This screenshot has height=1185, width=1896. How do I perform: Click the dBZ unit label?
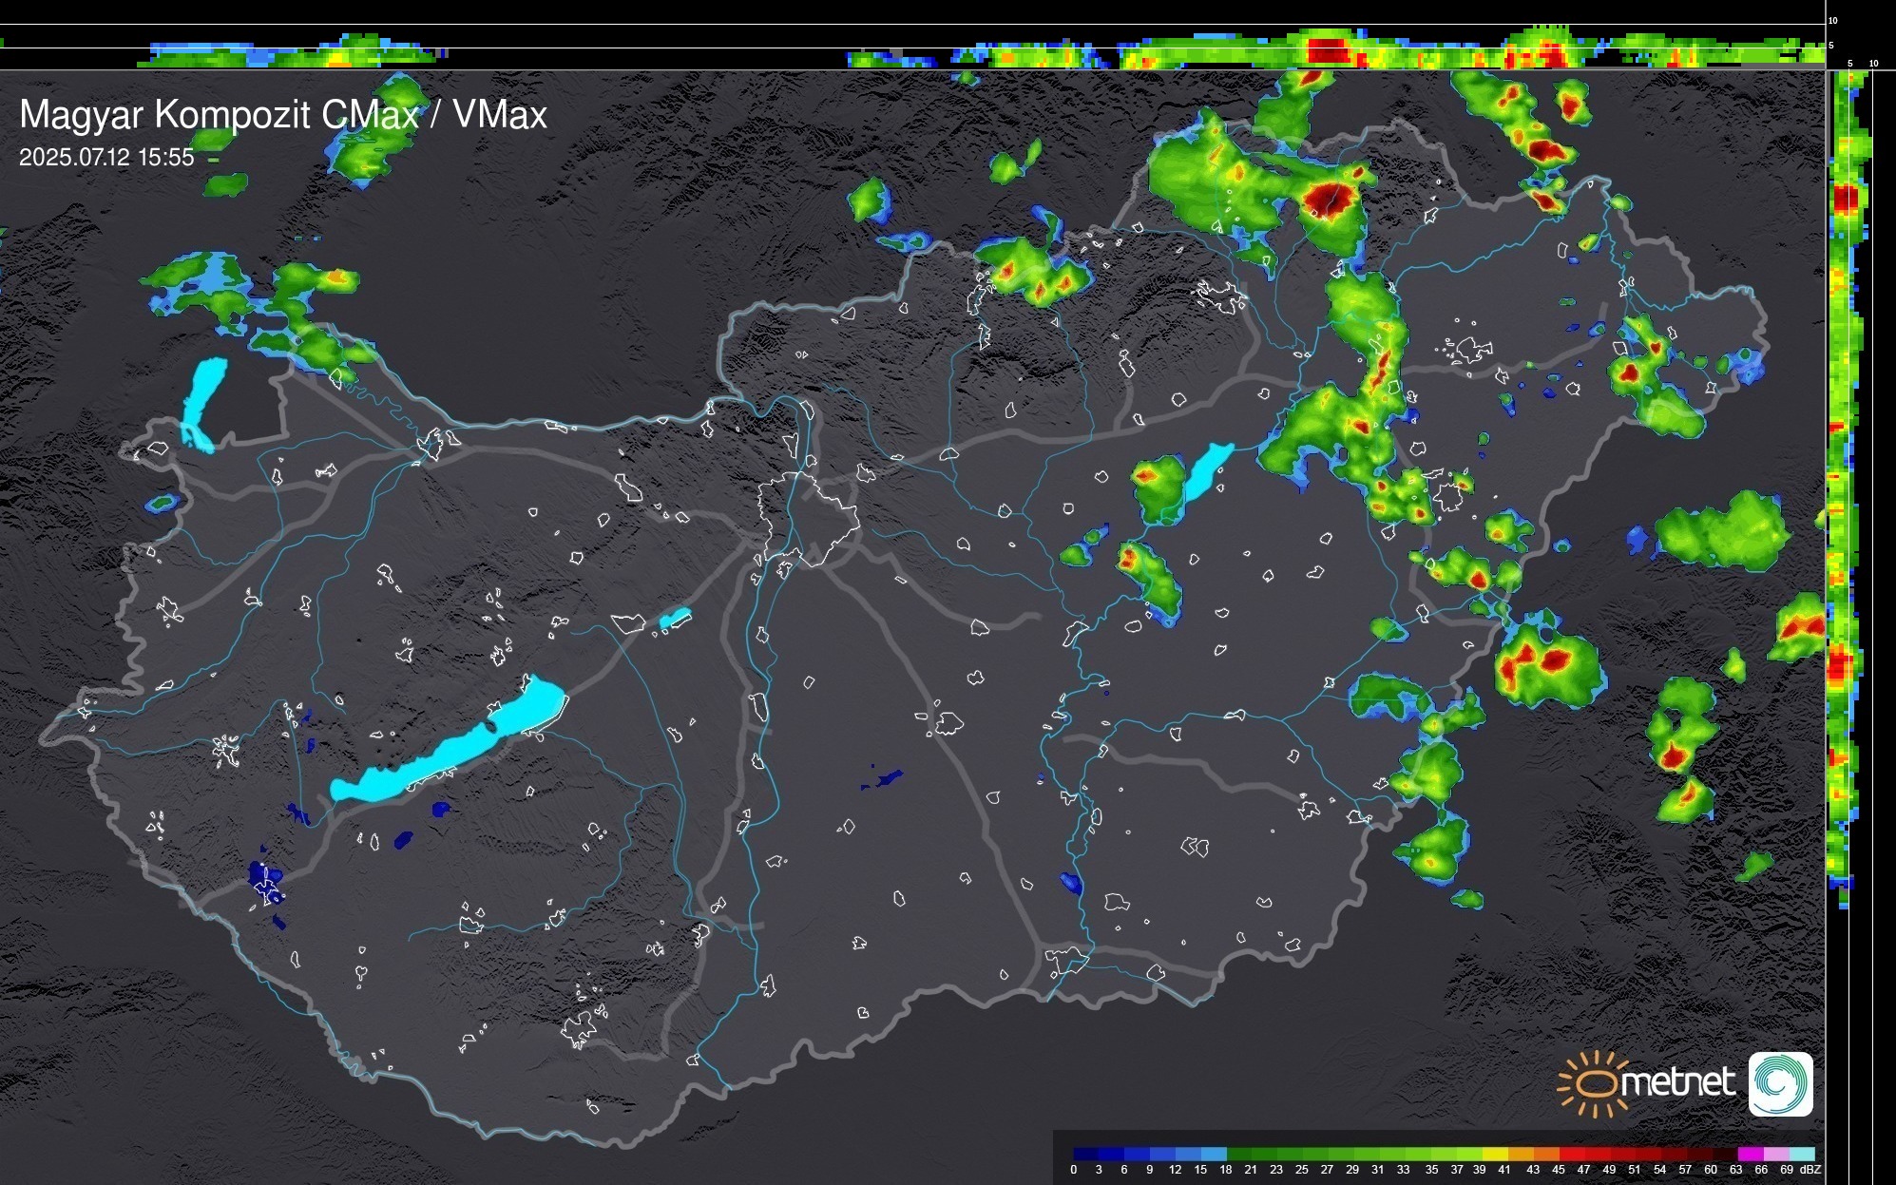click(1810, 1170)
